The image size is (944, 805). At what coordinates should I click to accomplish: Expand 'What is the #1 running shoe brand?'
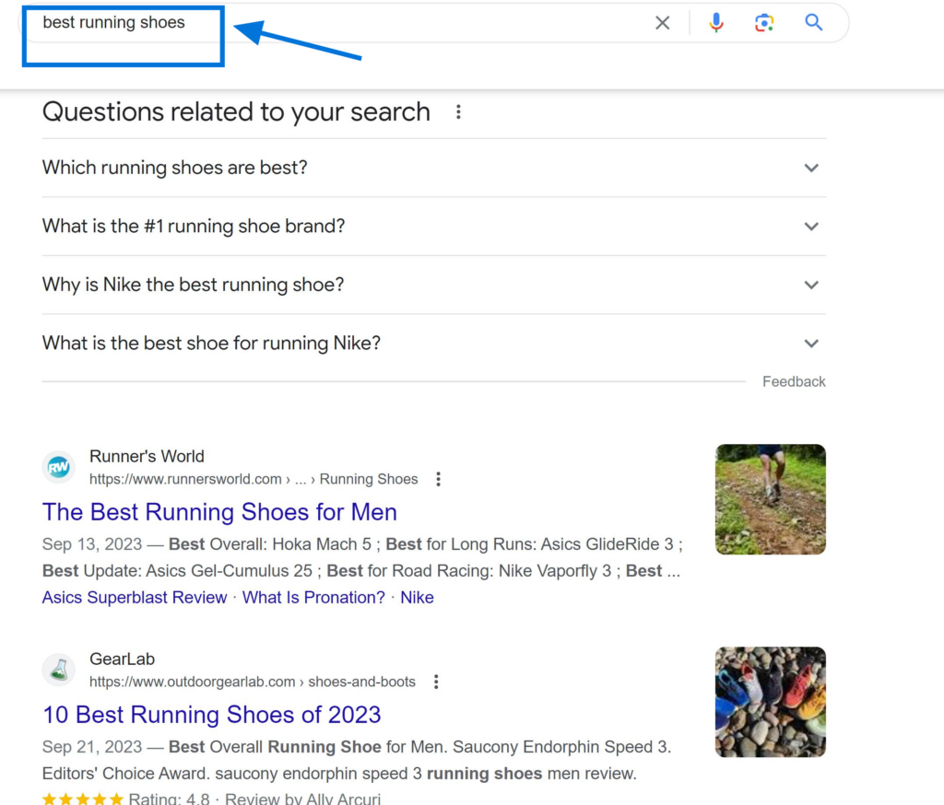coord(811,226)
